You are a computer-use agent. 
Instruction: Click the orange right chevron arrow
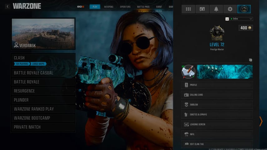point(261,121)
